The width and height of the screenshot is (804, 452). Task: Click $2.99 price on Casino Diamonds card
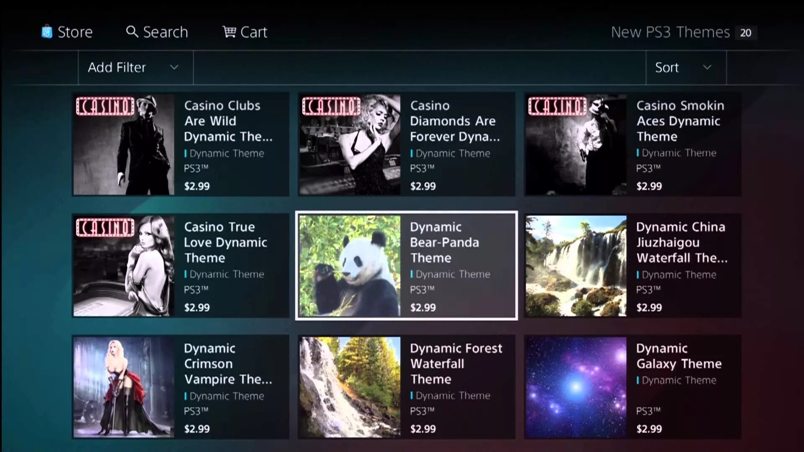423,186
